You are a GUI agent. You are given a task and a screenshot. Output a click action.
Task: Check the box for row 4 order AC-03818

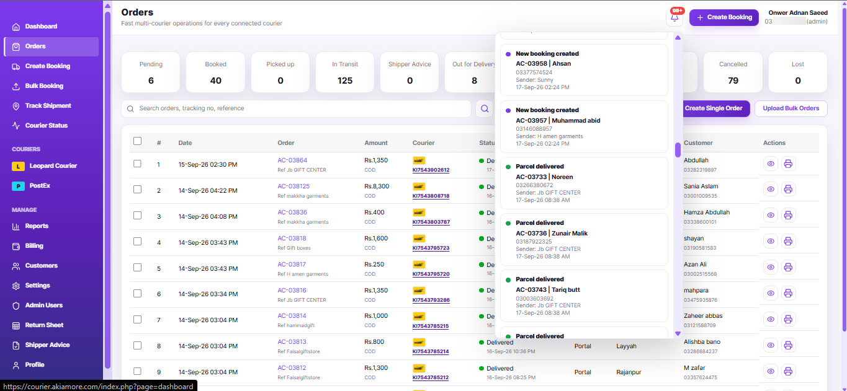click(x=138, y=242)
